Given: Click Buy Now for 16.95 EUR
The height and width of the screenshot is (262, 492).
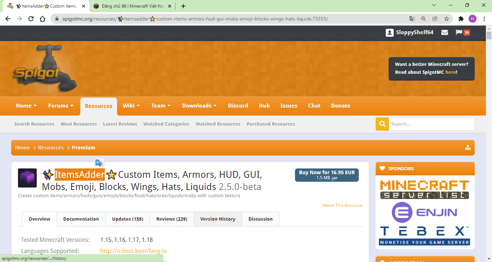Looking at the screenshot, I should click(x=327, y=175).
